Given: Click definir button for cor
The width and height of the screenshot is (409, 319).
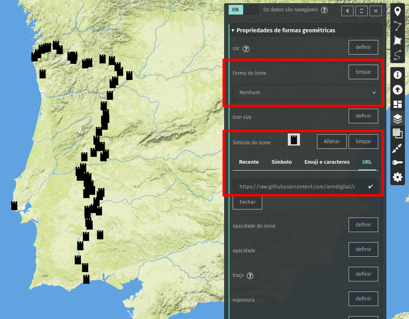Looking at the screenshot, I should 363,47.
